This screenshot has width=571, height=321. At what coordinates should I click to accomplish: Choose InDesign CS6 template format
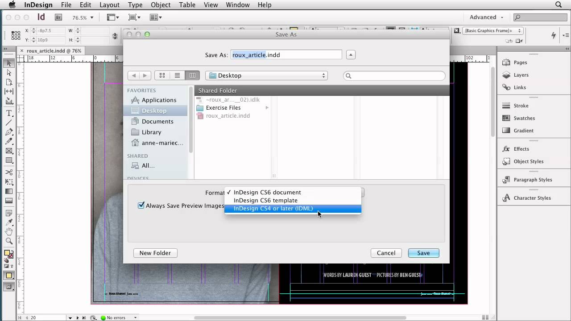293,201
